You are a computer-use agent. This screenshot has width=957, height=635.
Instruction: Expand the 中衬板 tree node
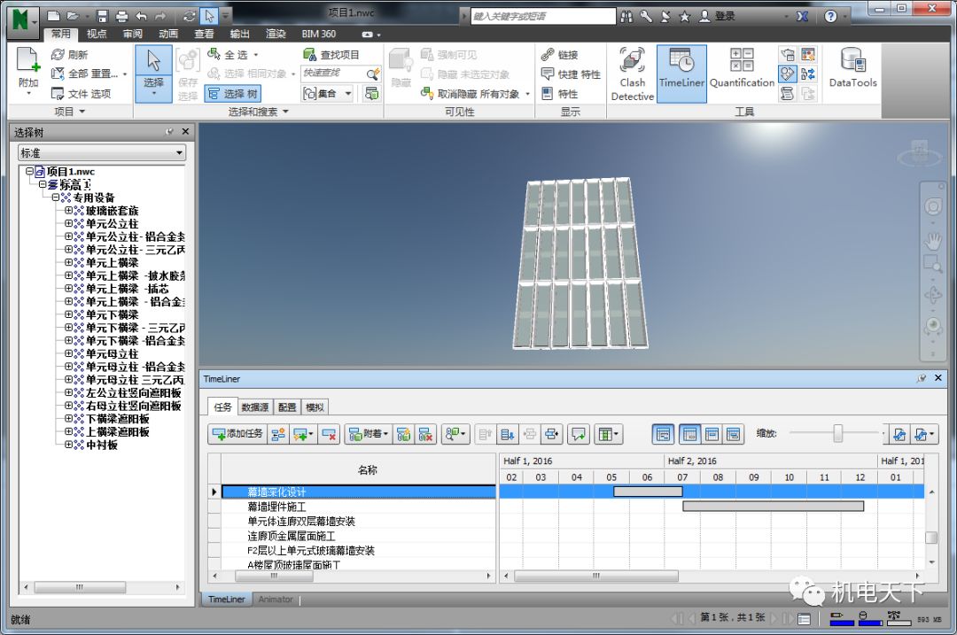[68, 445]
